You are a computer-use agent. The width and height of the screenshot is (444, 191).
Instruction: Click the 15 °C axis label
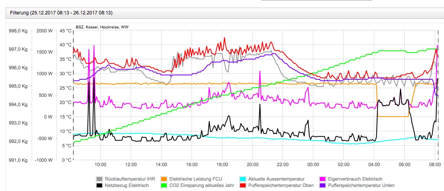(65, 117)
